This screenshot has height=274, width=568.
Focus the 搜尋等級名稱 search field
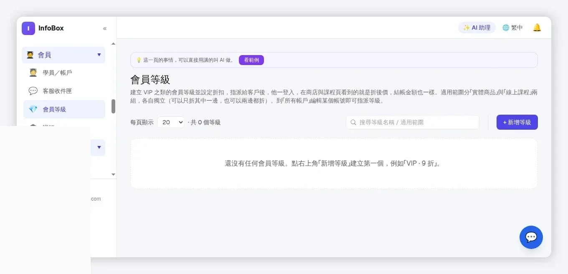[413, 122]
